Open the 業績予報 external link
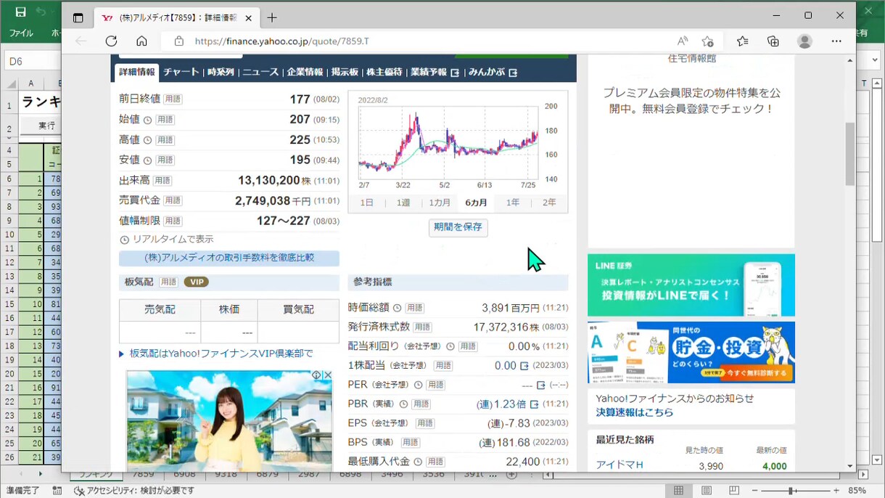Viewport: 885px width, 498px height. 435,73
